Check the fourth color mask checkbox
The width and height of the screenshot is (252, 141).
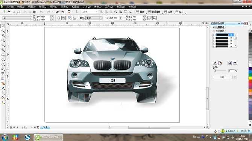click(x=214, y=44)
